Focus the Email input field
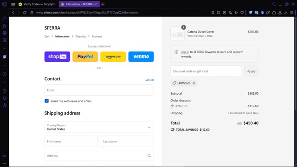 tap(99, 90)
